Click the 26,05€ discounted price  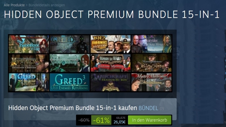click(119, 122)
